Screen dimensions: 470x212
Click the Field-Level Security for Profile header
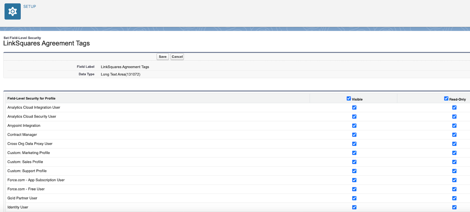[31, 98]
